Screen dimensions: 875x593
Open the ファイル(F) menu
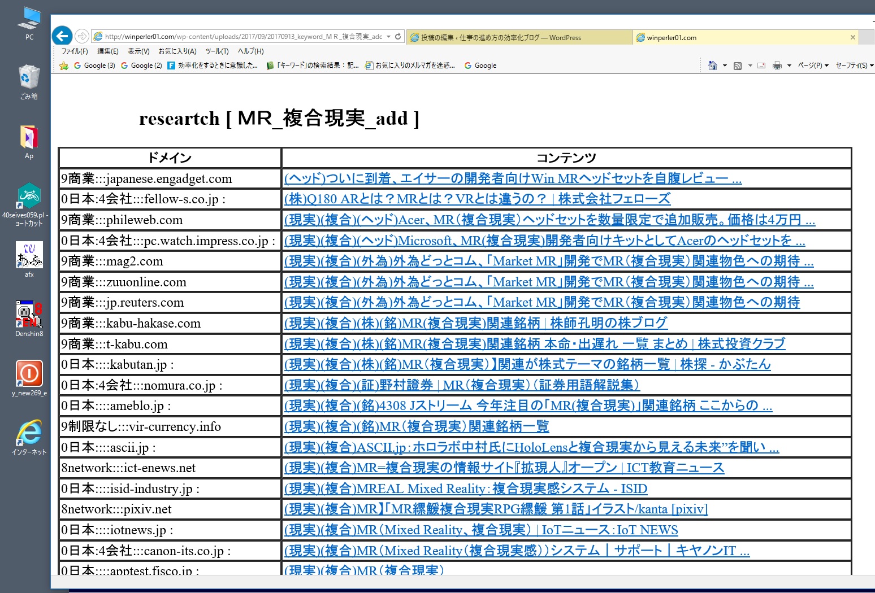pos(75,51)
